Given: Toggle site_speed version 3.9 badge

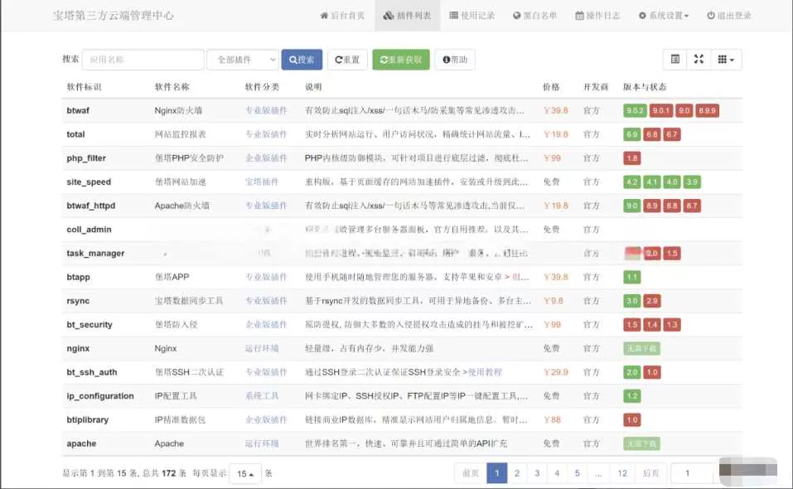Looking at the screenshot, I should coord(692,182).
